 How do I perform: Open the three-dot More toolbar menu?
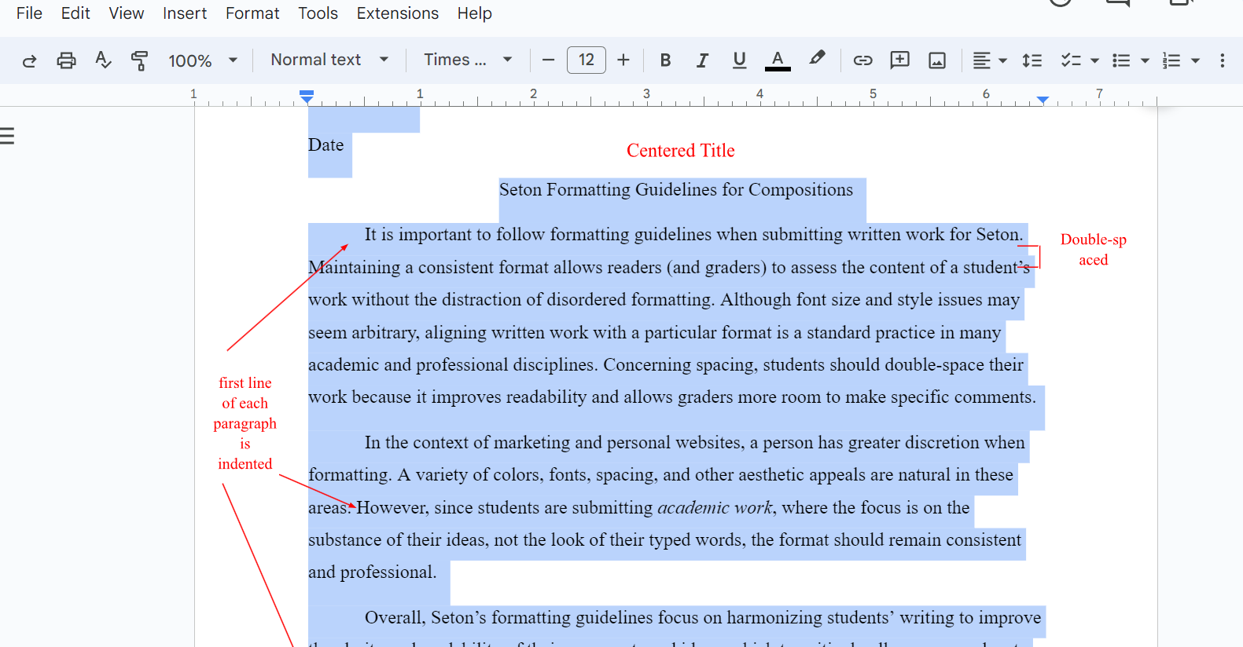tap(1222, 60)
